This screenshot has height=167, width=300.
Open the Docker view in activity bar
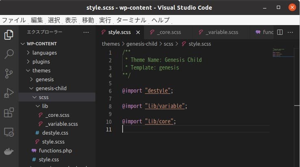[9, 151]
